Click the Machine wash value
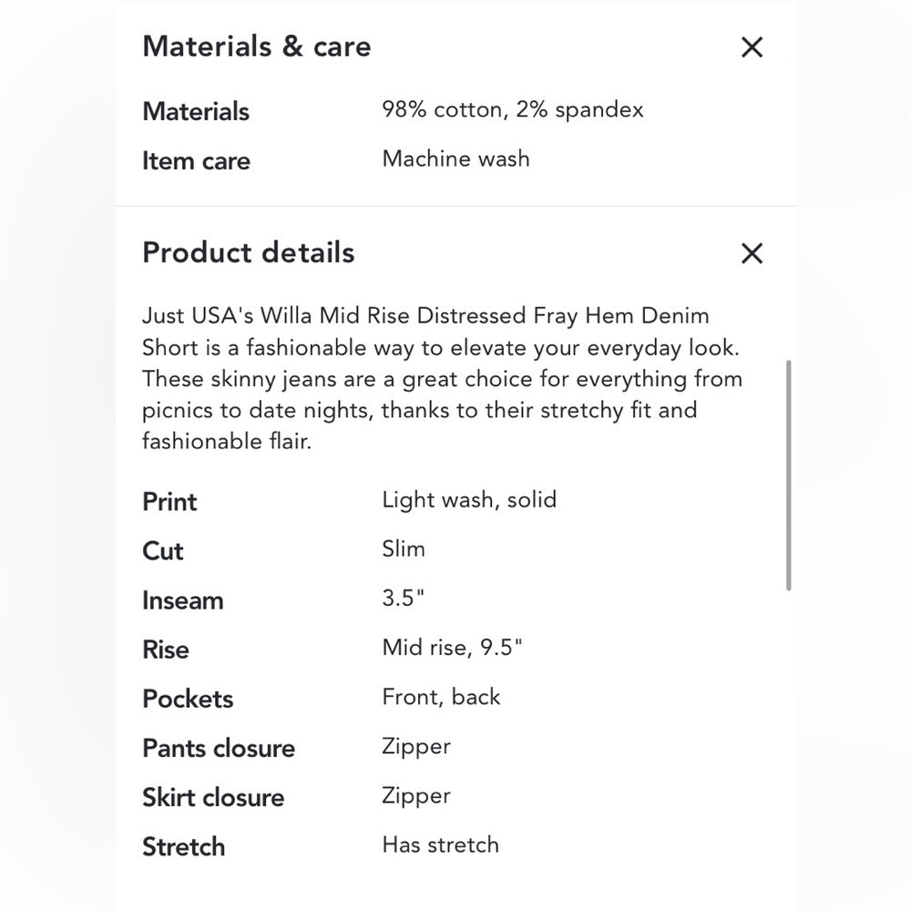This screenshot has width=911, height=911. click(455, 159)
